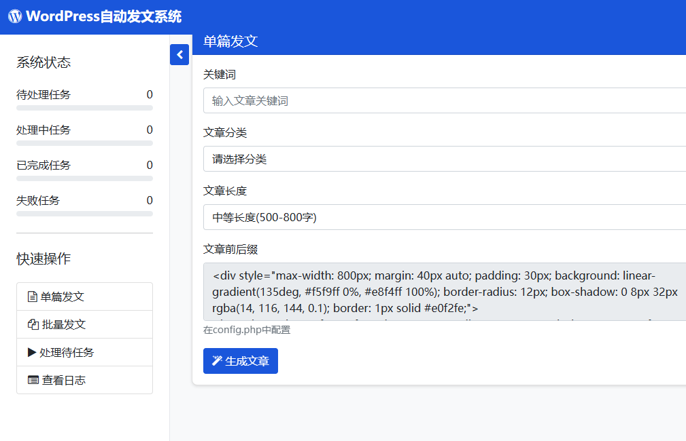Click the 待处理任务 progress bar
The height and width of the screenshot is (441, 686).
tap(84, 108)
